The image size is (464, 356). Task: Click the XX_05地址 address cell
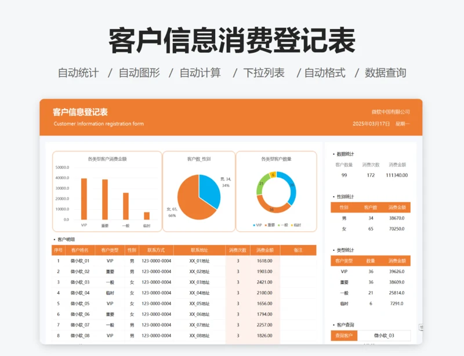(x=200, y=304)
